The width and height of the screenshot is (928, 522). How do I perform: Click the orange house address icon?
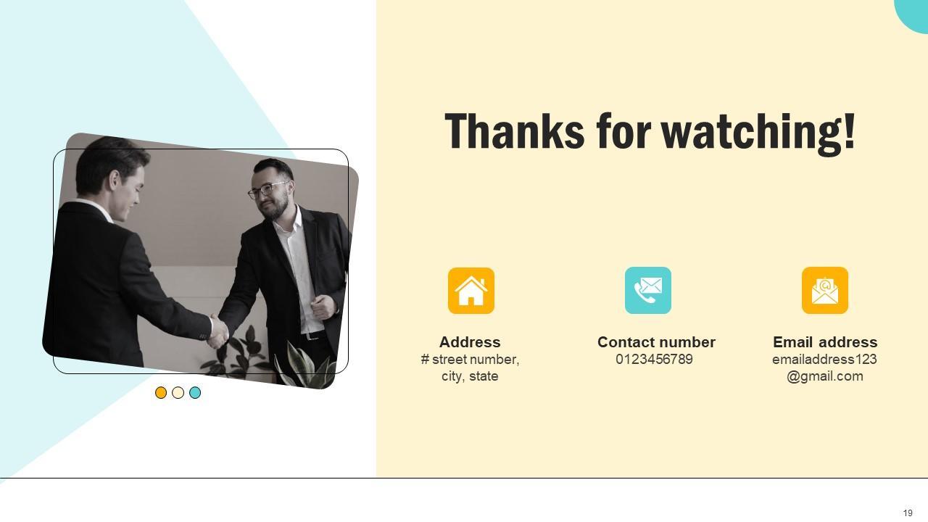tap(471, 291)
